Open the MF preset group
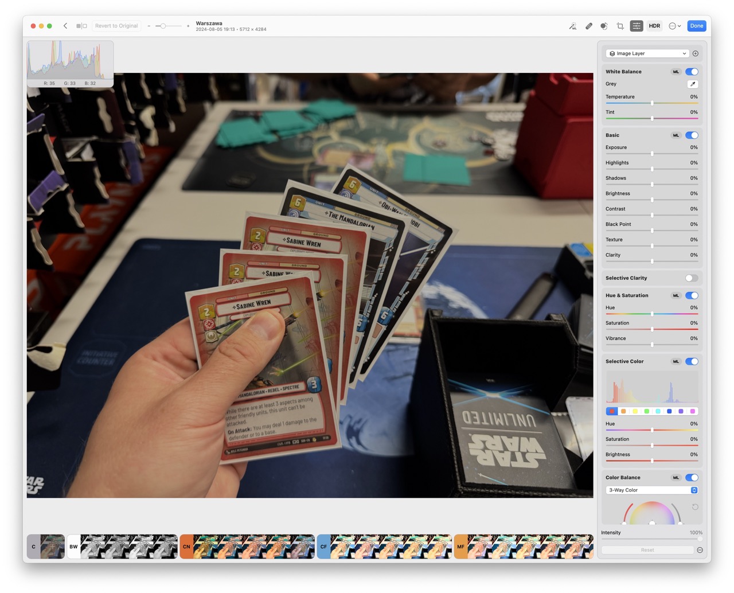734x593 pixels. tap(460, 547)
